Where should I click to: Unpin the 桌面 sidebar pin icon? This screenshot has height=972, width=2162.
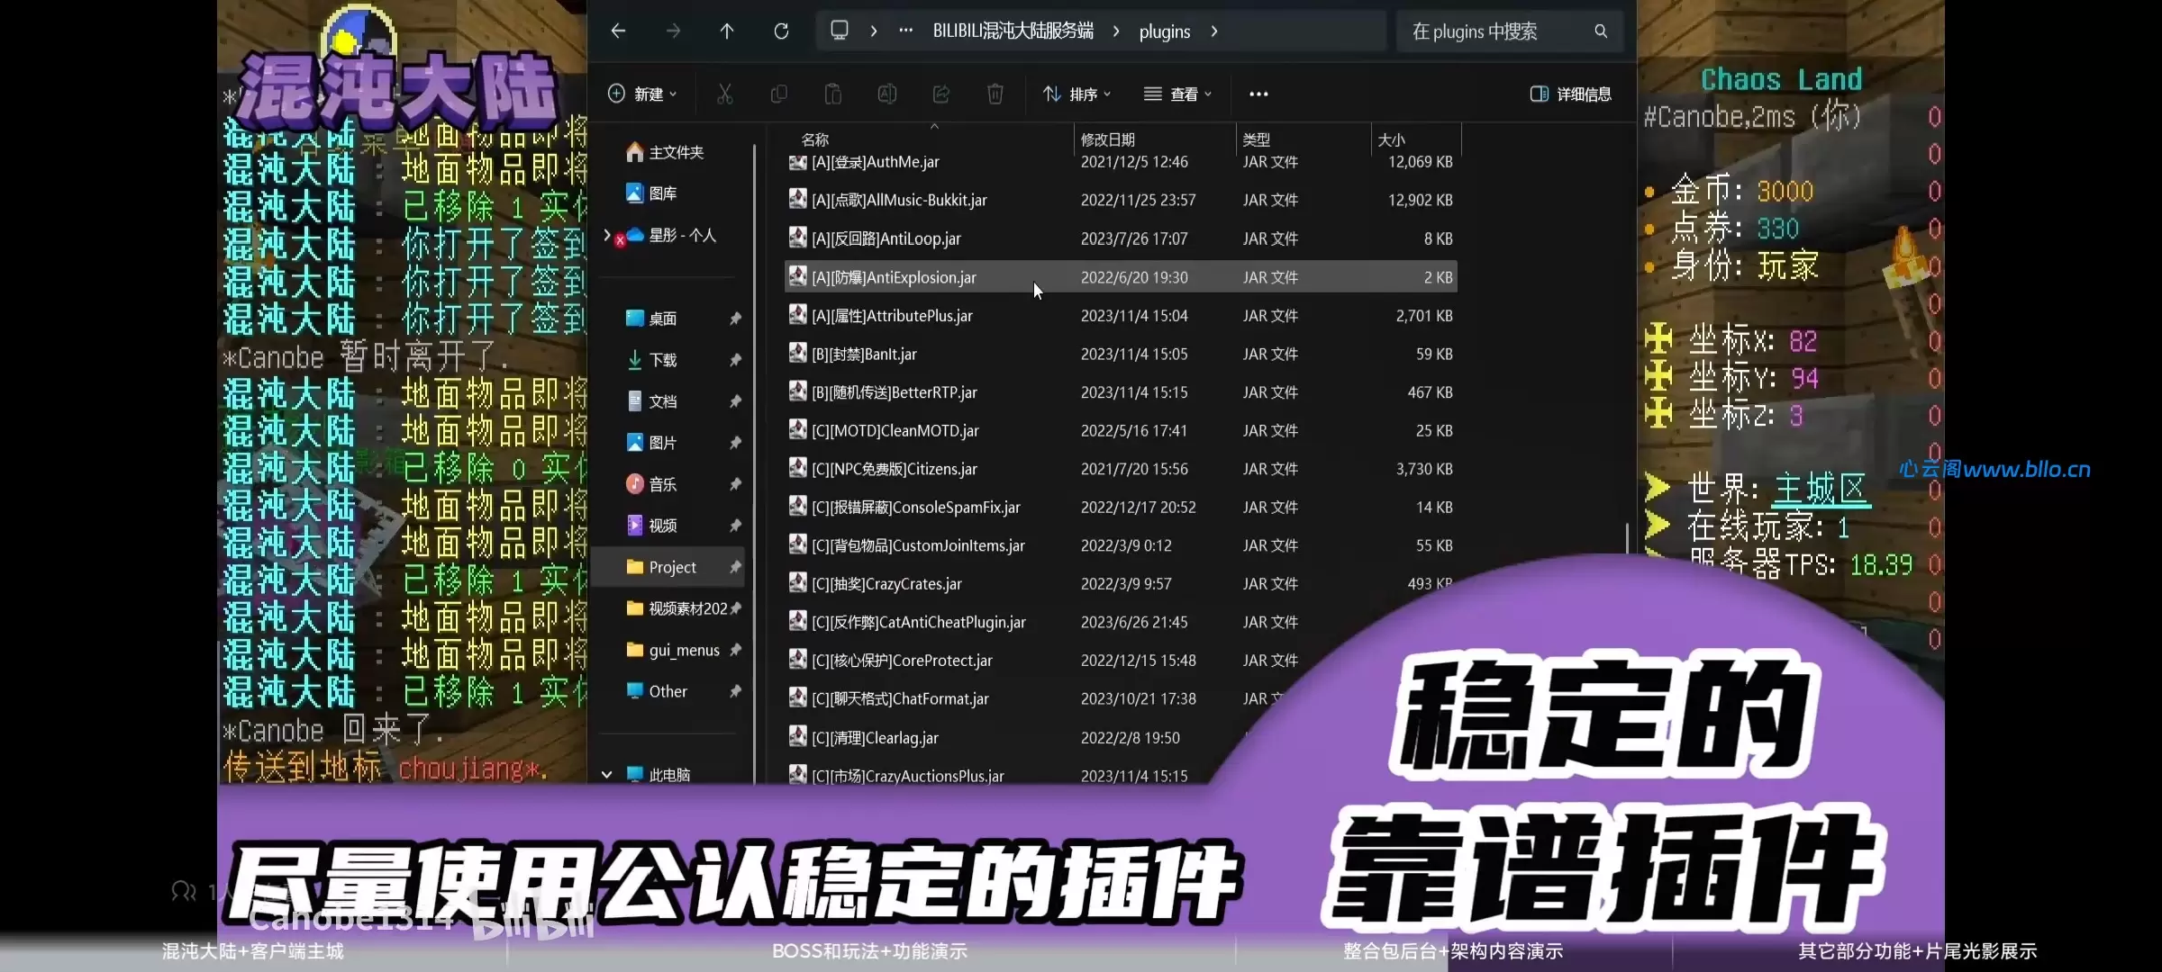(735, 319)
